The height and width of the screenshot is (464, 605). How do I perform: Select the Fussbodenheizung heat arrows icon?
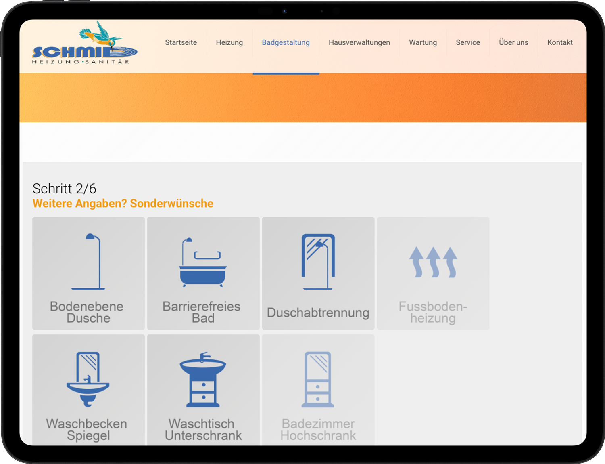pyautogui.click(x=433, y=262)
